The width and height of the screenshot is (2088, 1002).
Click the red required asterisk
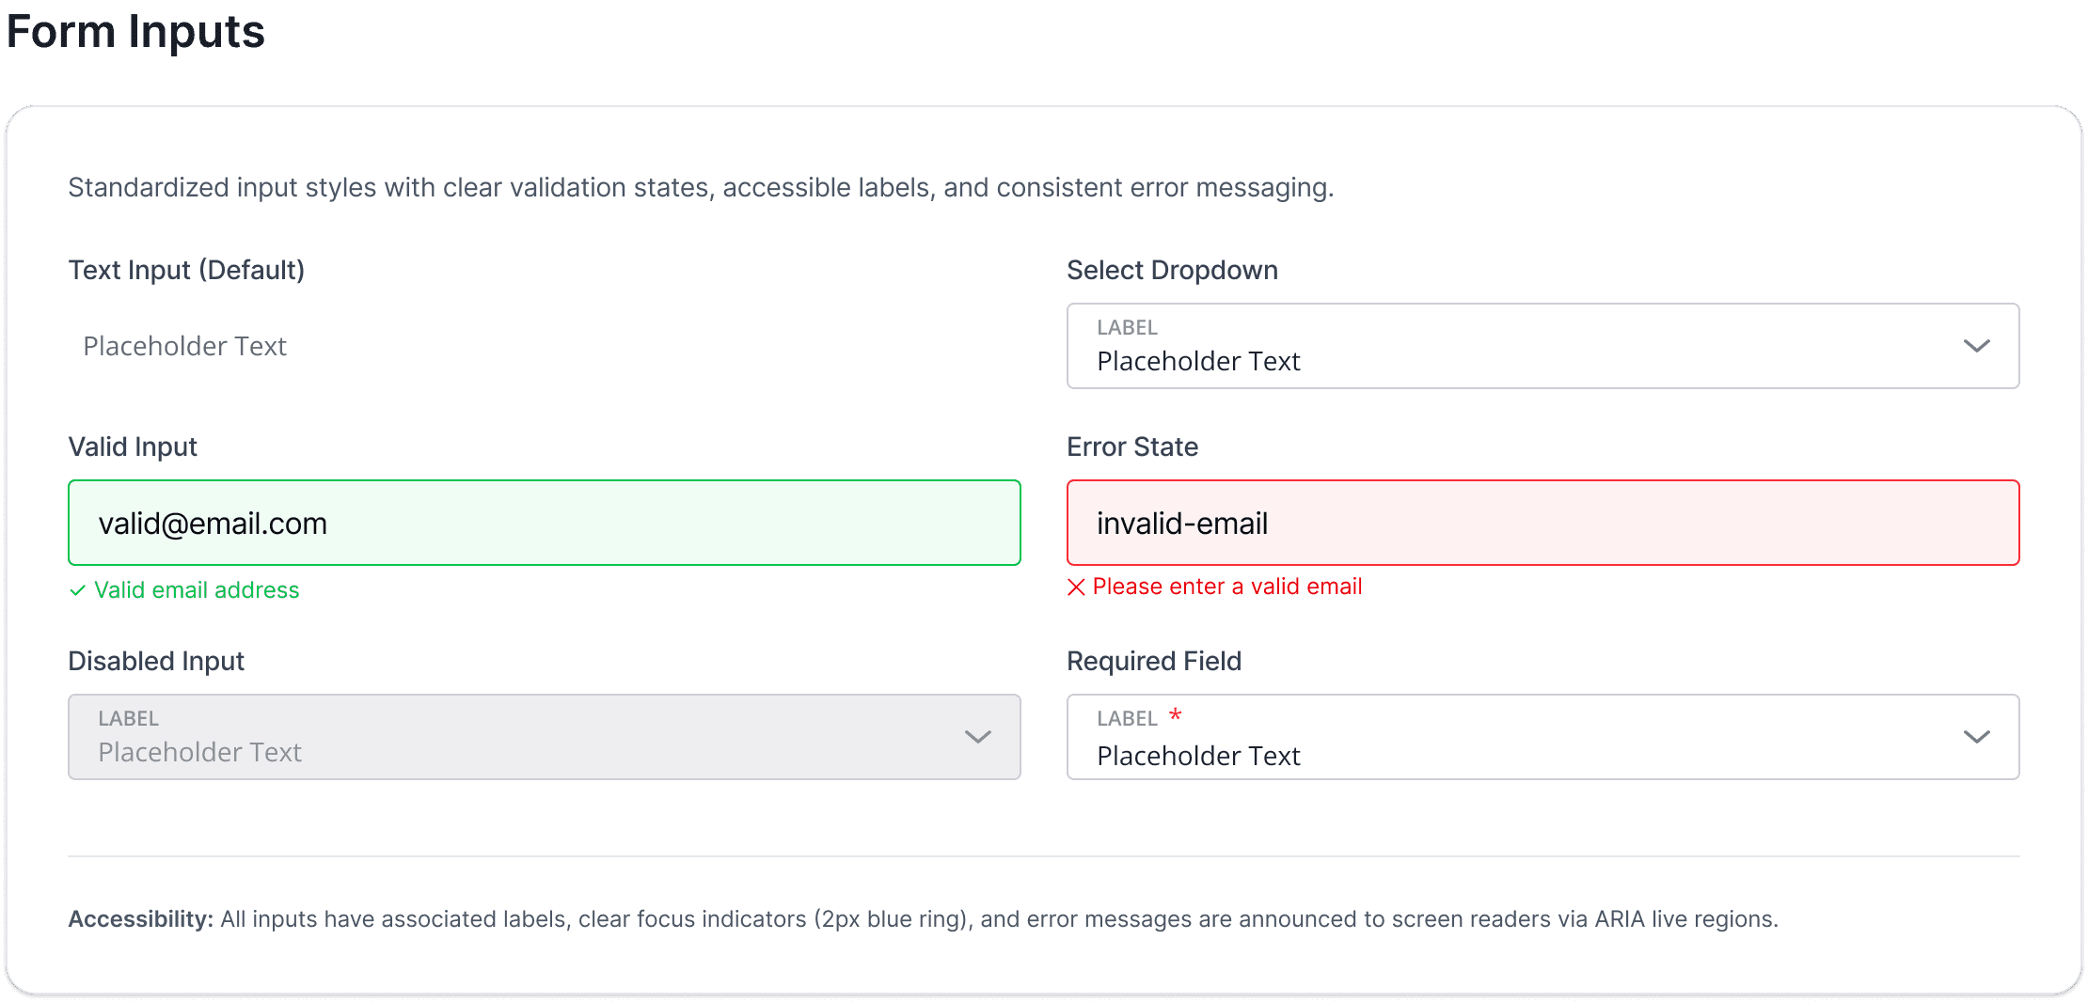1175,715
